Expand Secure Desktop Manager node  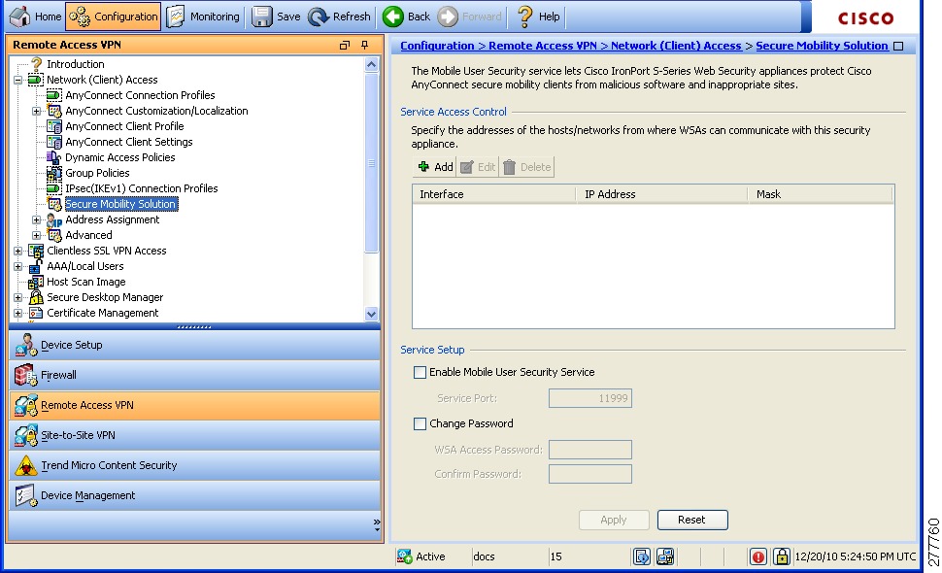pos(18,298)
